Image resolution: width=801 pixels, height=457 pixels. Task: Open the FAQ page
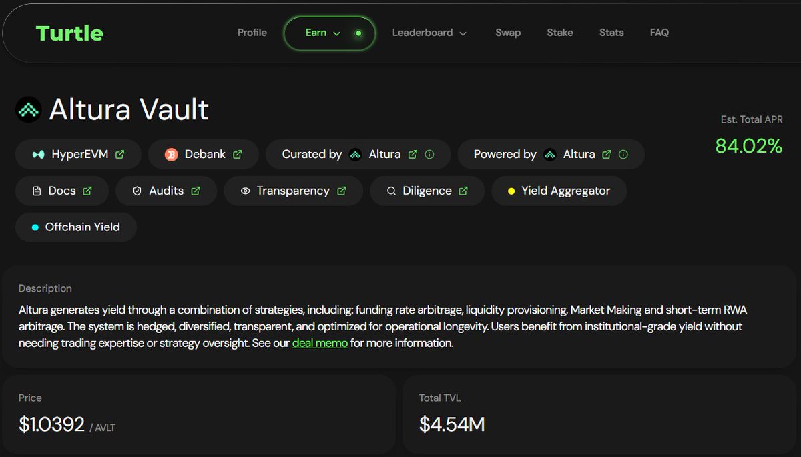click(x=659, y=33)
